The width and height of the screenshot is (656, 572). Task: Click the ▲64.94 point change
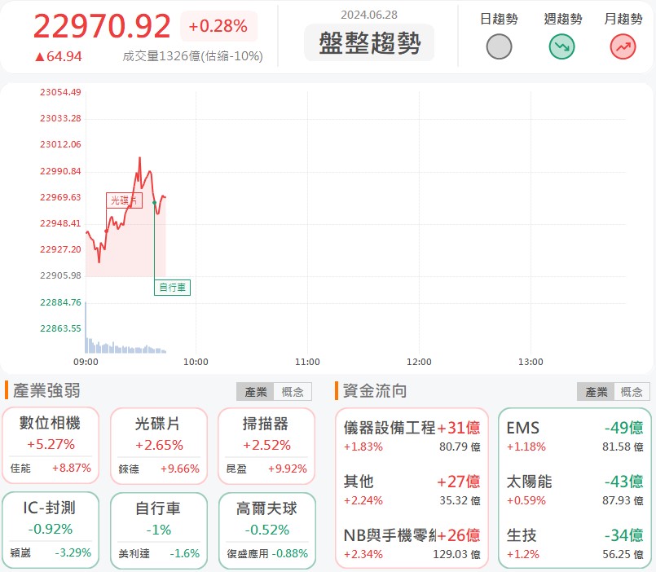coord(58,56)
